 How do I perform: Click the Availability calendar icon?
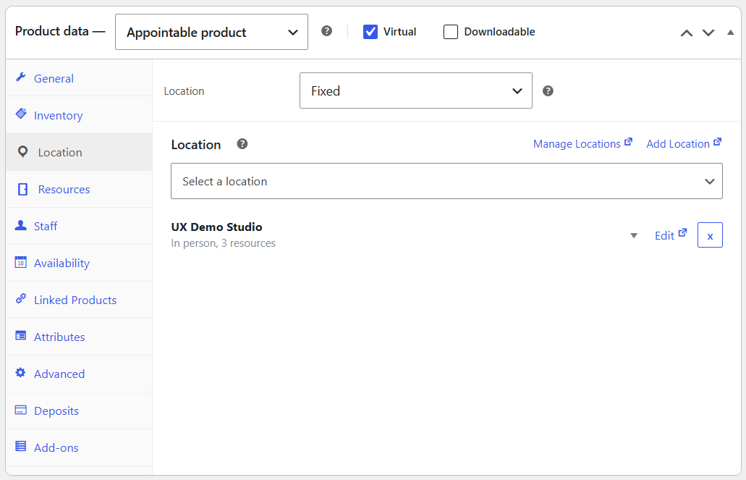point(20,262)
